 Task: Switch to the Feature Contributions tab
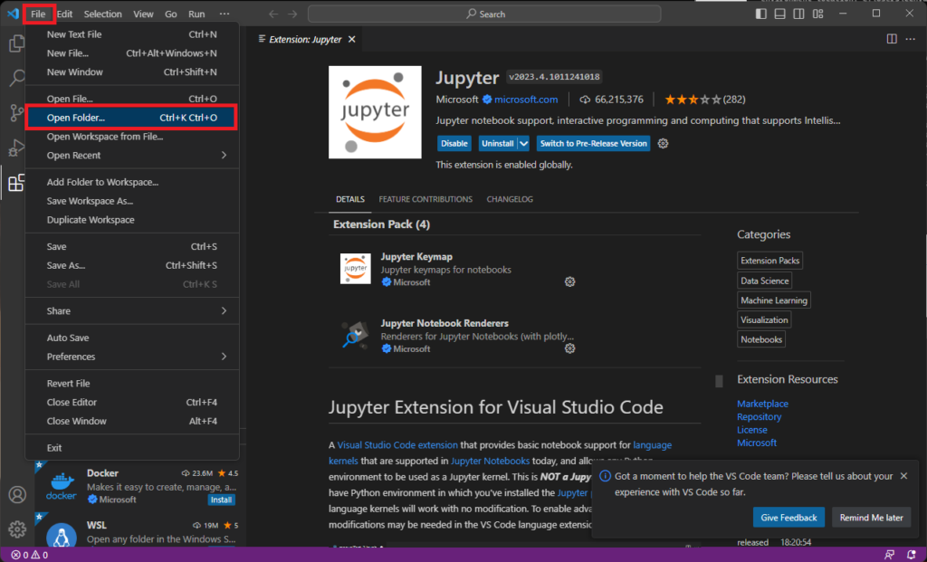(x=425, y=199)
